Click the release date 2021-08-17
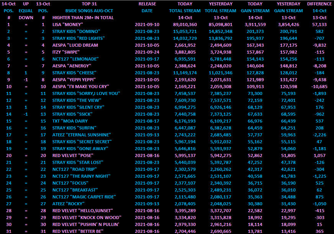 coord(147,121)
